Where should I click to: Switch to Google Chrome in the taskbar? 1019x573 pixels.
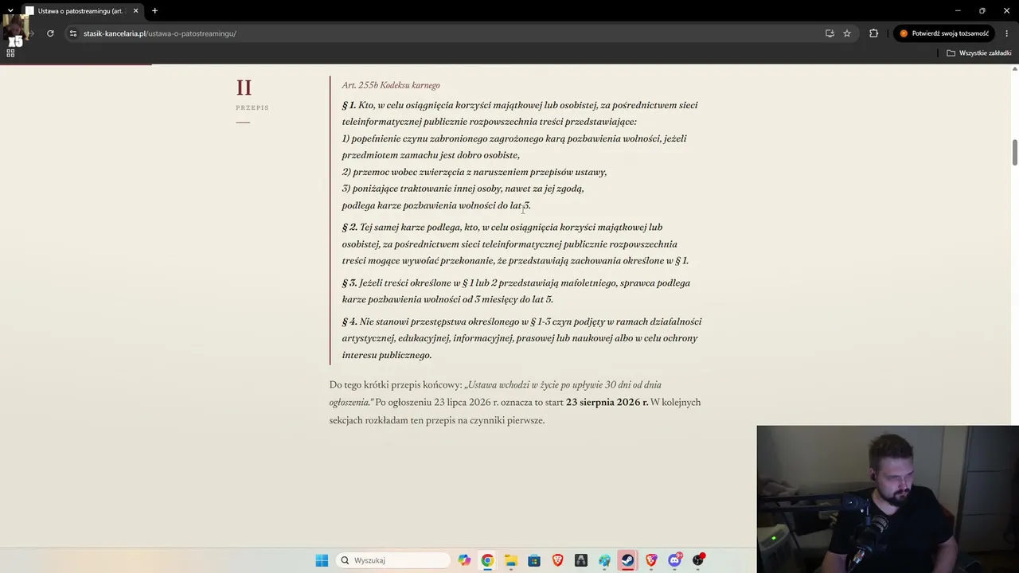pyautogui.click(x=487, y=560)
